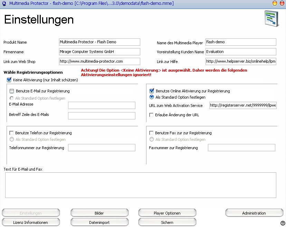Click the Voreinstellung Kunden Name field

click(241, 52)
